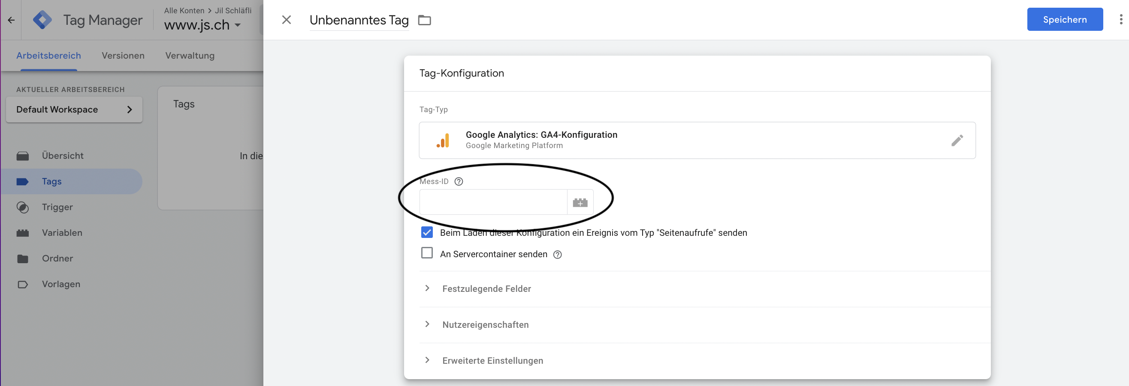
Task: Uncheck the Seitenaufrufe event checkbox
Action: (426, 232)
